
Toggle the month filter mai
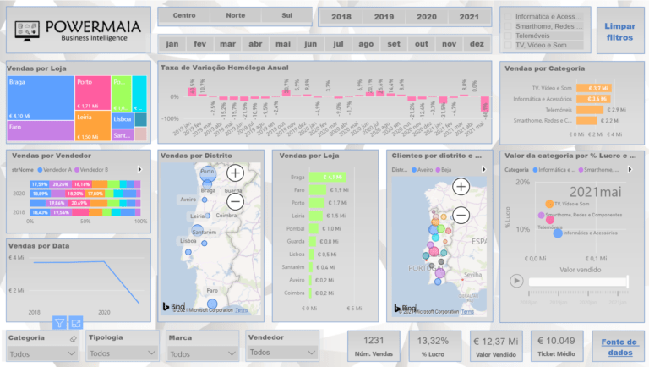pos(283,44)
